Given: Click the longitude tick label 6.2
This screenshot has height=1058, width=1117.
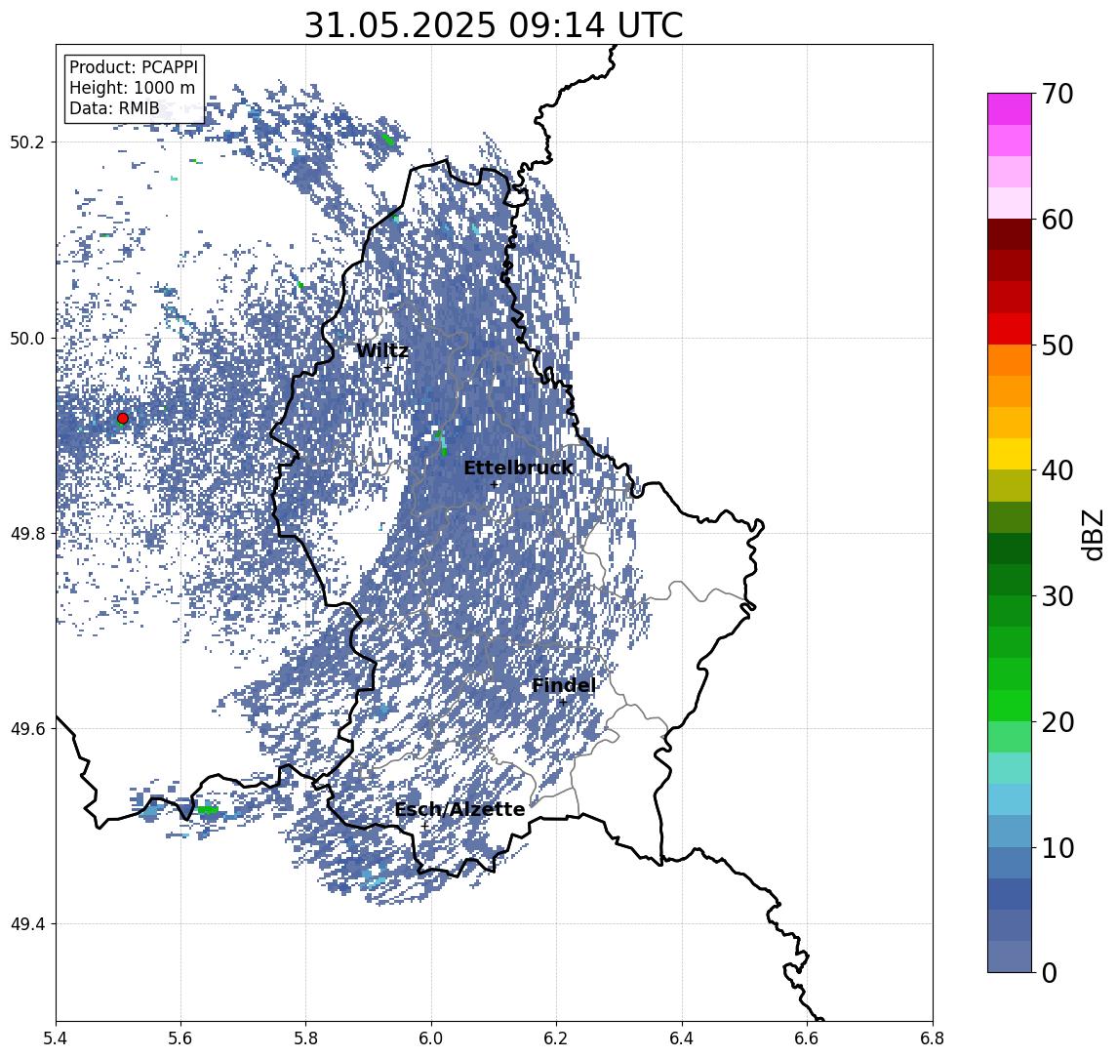Looking at the screenshot, I should tap(557, 1038).
